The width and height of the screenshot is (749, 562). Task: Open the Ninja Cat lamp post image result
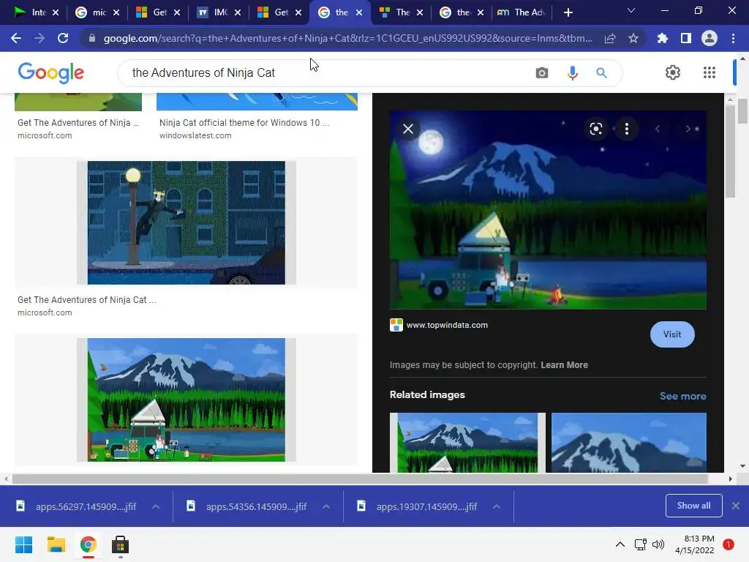[187, 222]
